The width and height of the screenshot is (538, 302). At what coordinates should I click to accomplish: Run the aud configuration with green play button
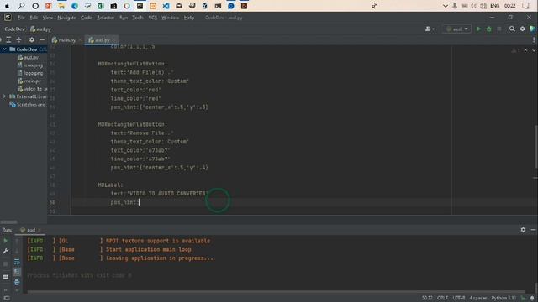click(x=478, y=29)
